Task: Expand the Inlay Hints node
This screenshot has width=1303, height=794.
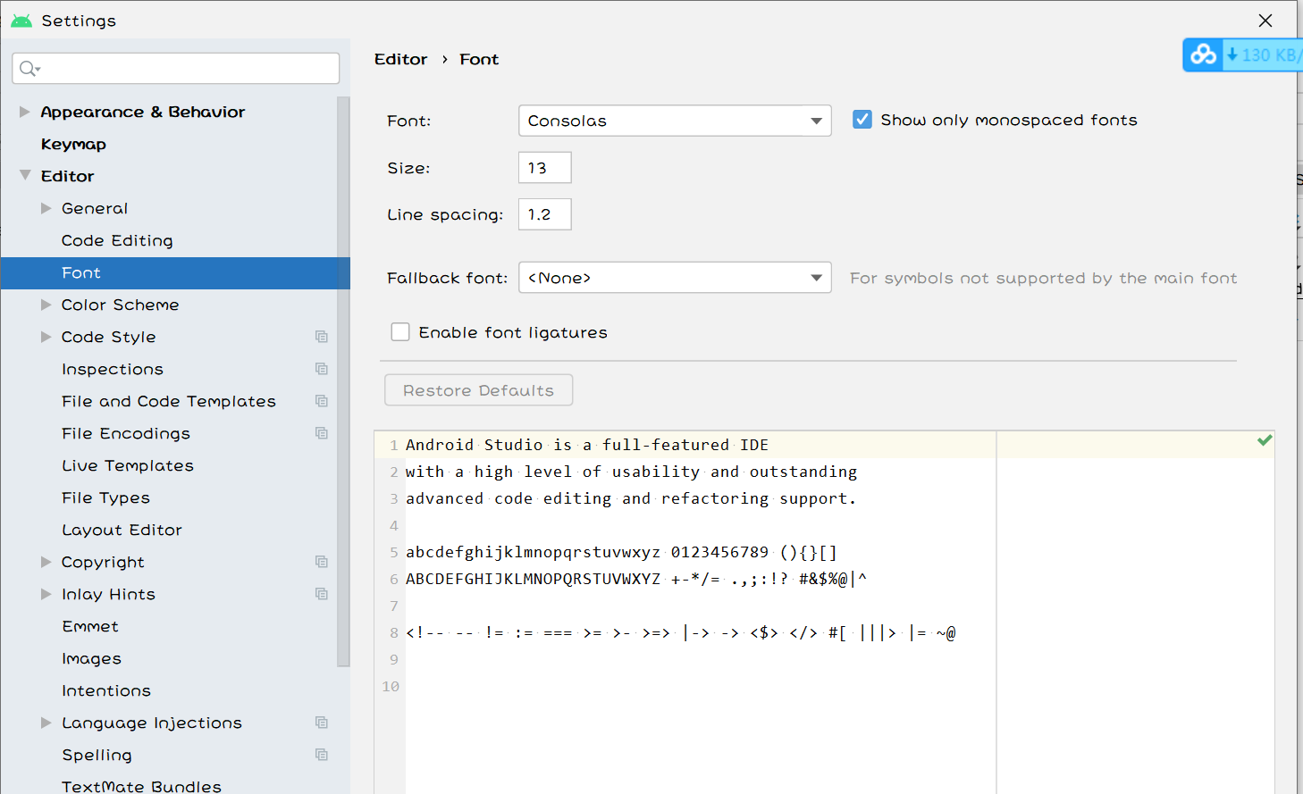Action: click(46, 594)
